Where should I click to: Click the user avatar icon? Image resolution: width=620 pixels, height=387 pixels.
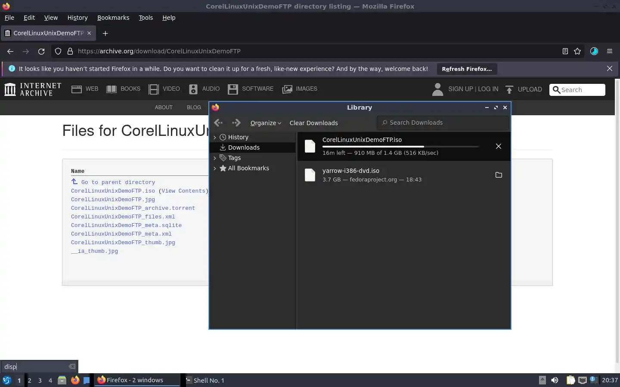click(x=437, y=89)
